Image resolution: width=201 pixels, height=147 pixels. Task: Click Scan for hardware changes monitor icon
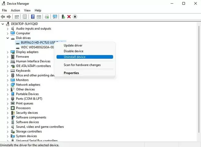[x=55, y=17]
